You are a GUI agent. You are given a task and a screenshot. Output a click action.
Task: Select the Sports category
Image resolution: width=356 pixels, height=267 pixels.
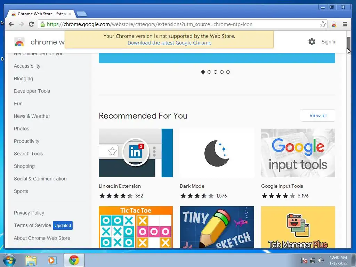coord(21,191)
